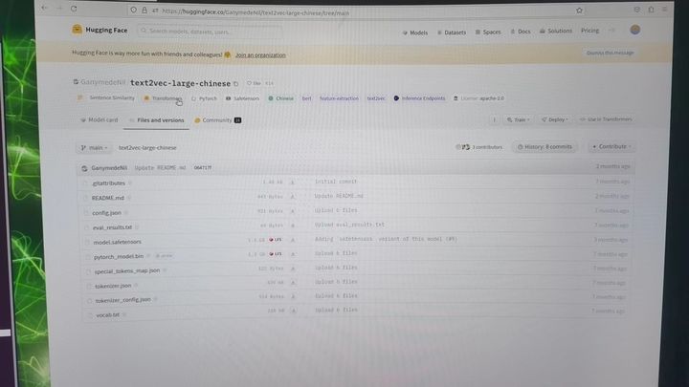Image resolution: width=689 pixels, height=387 pixels.
Task: Dismiss the banner message
Action: (x=610, y=53)
